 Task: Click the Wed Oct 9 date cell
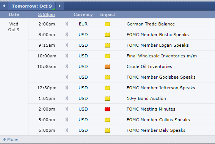coord(14,27)
